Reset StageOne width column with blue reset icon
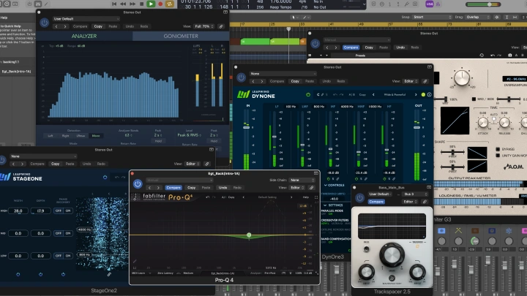Screen dimensions: 527x296 click(18, 275)
